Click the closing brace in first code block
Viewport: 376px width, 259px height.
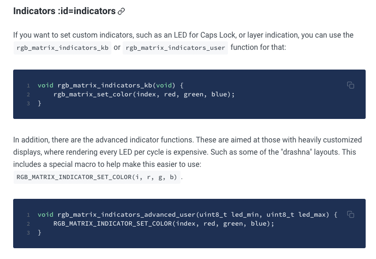[x=39, y=103]
